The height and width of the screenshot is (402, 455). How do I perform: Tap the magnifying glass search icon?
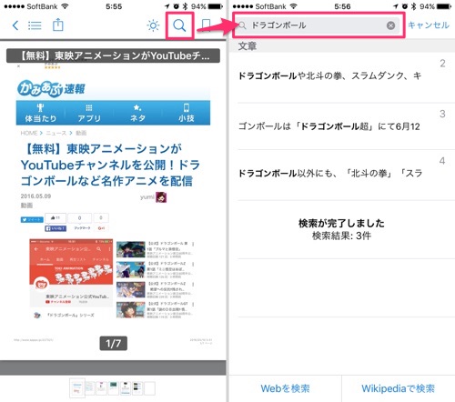179,25
